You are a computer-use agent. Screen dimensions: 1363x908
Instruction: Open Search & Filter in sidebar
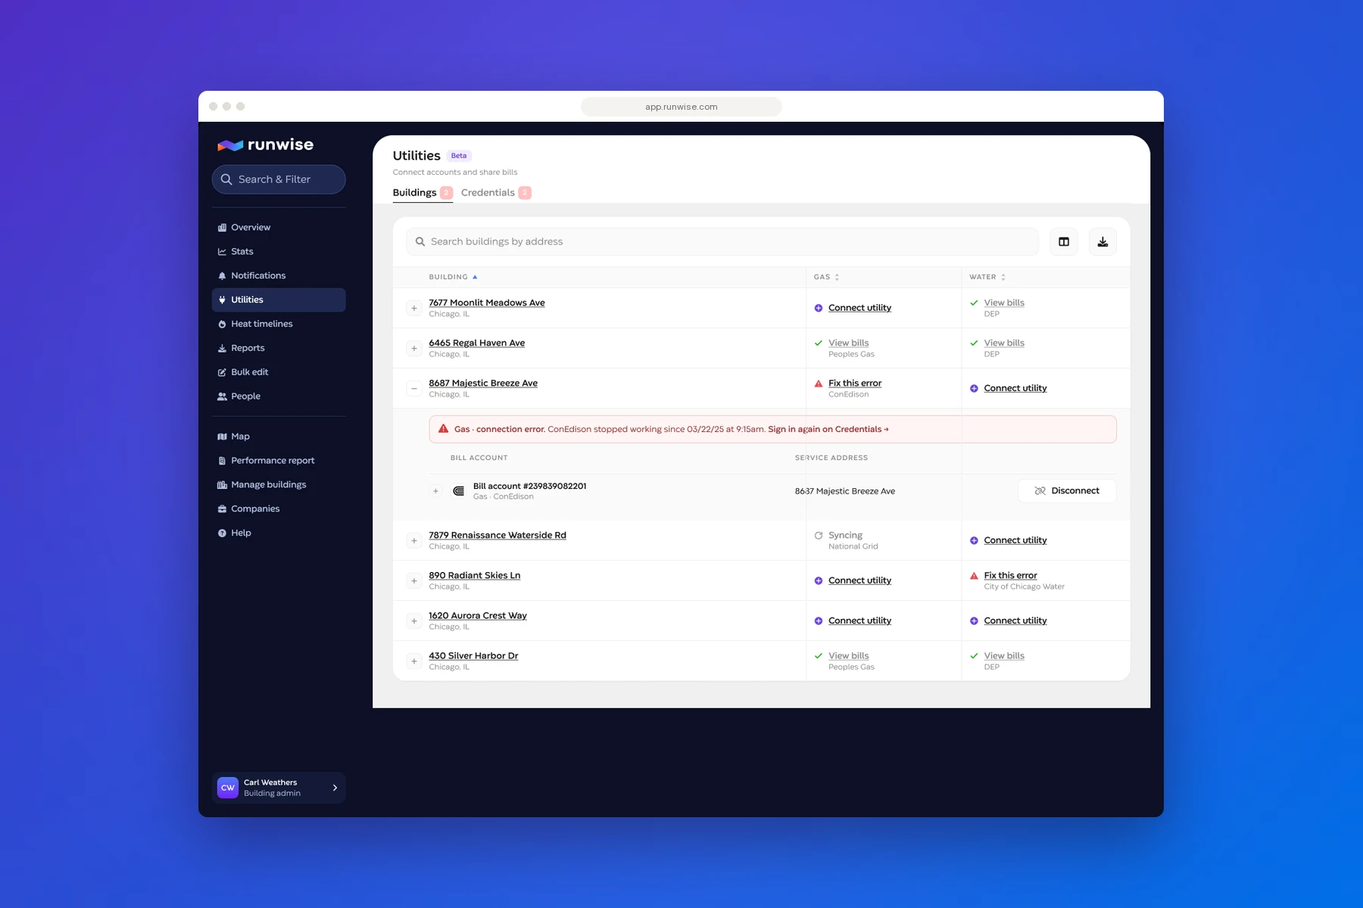point(279,179)
